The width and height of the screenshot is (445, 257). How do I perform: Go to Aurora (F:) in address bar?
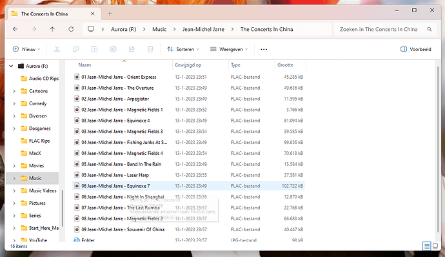123,29
